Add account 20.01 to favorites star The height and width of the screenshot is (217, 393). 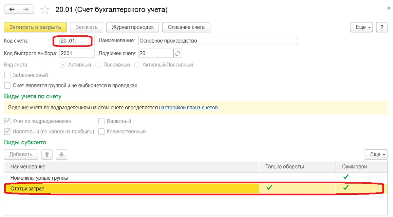click(45, 10)
